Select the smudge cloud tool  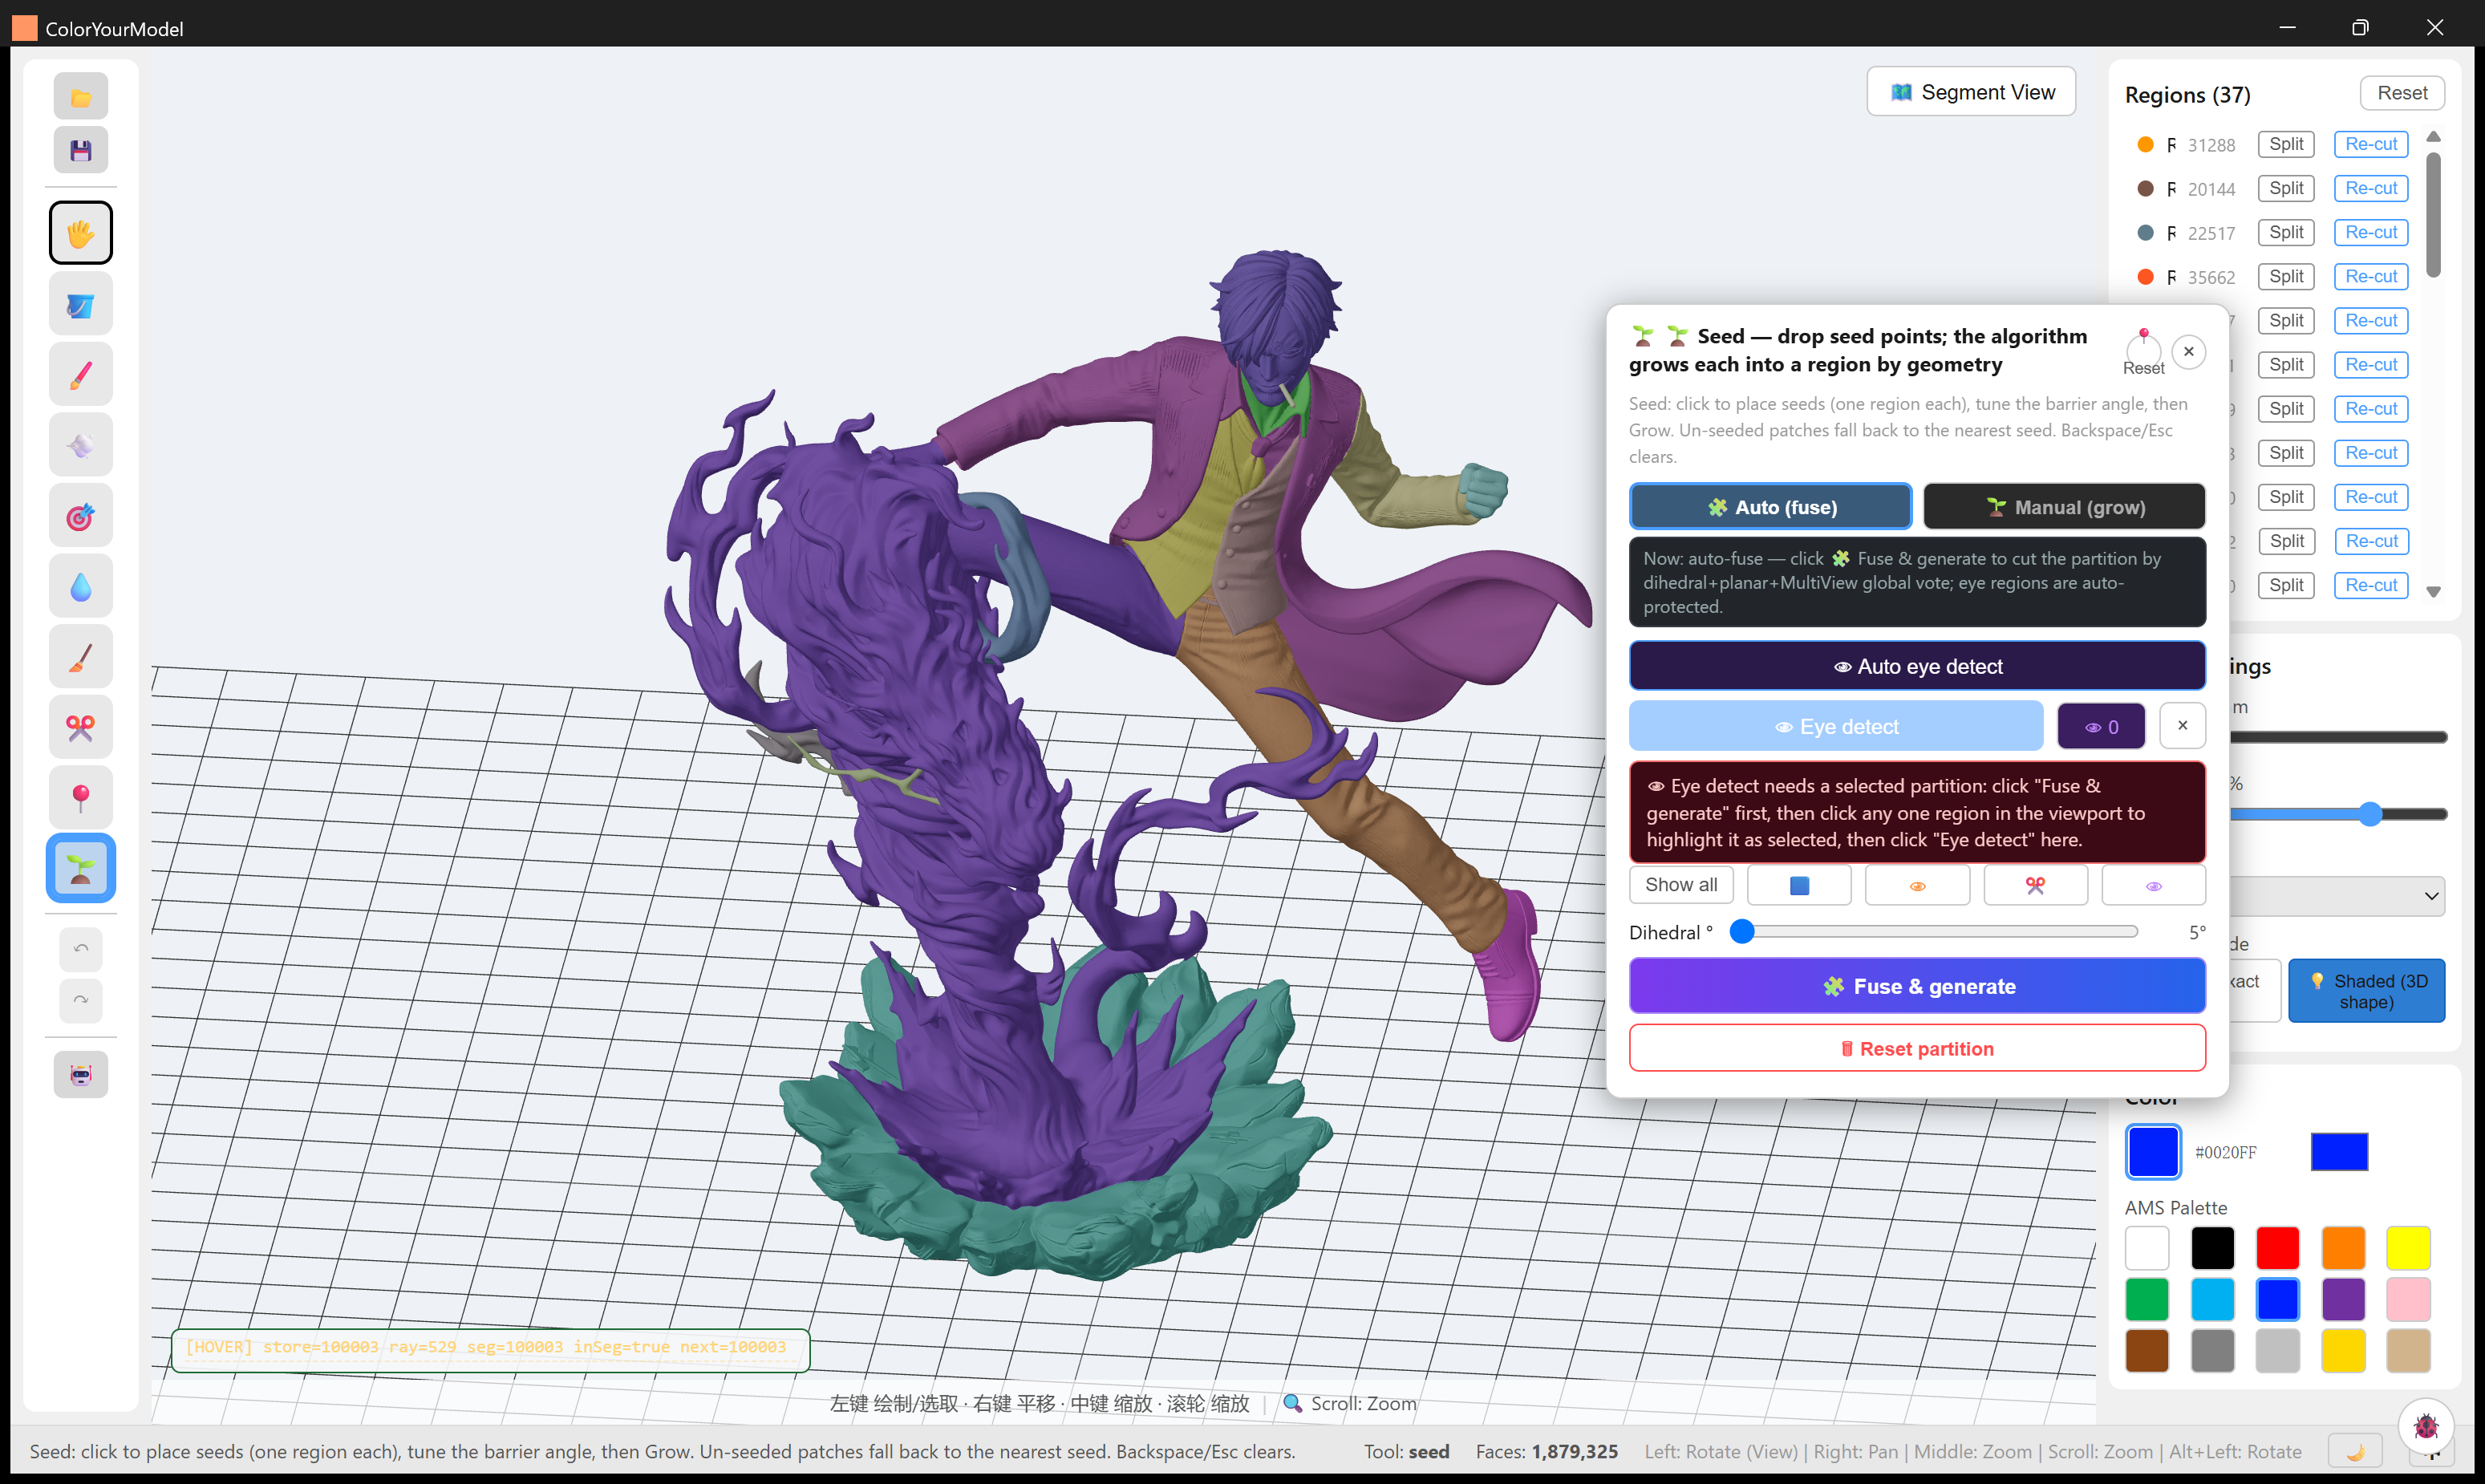coord(81,445)
